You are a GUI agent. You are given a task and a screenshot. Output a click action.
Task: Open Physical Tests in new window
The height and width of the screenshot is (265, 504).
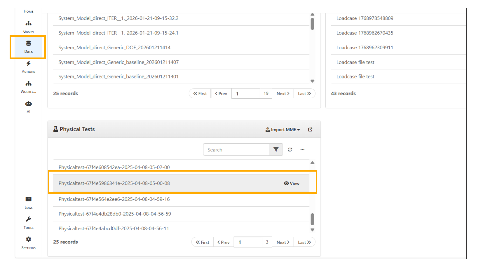pyautogui.click(x=310, y=130)
